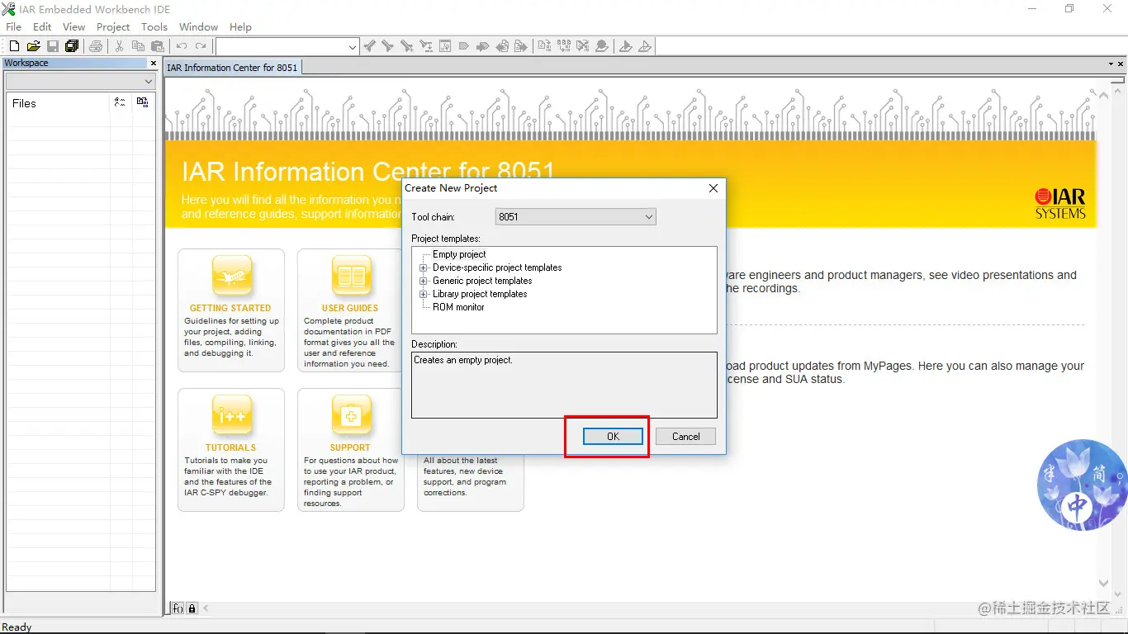Click the Toggle Bookmark toolbar icon
The height and width of the screenshot is (634, 1128).
click(x=463, y=46)
